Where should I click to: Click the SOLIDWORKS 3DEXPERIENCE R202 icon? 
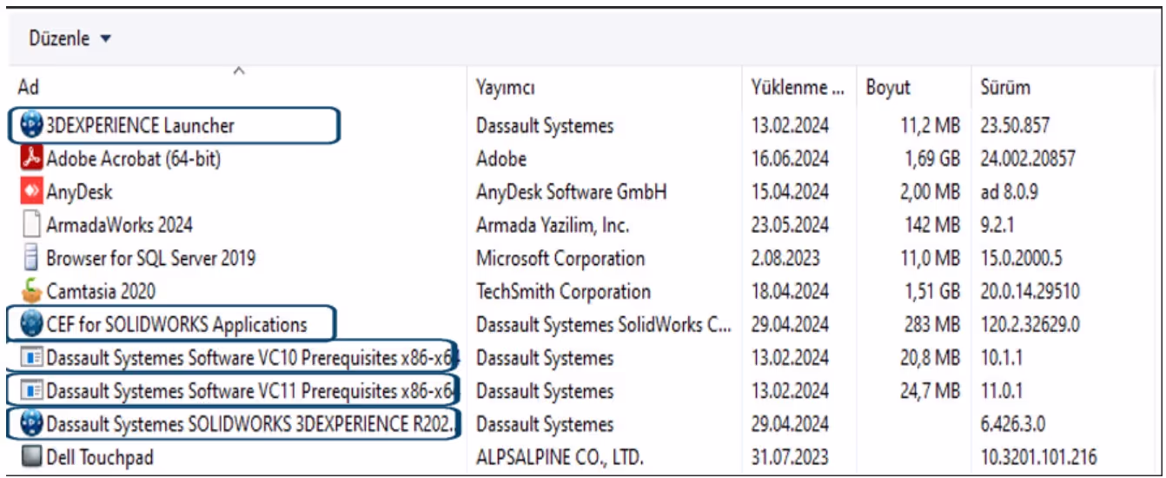coord(31,424)
